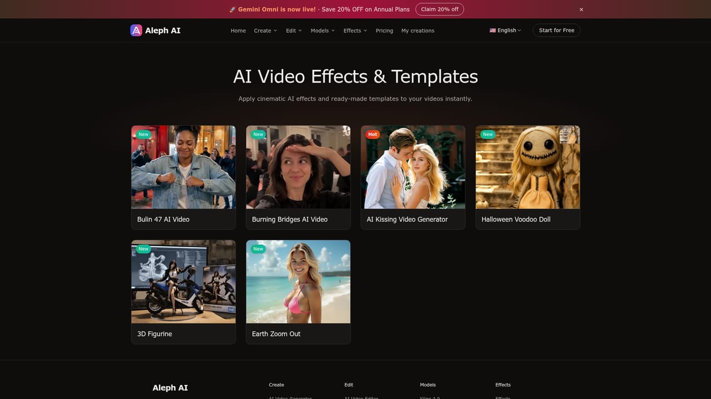The height and width of the screenshot is (399, 711).
Task: Click New badge on Voodoo Doll card
Action: pos(488,134)
